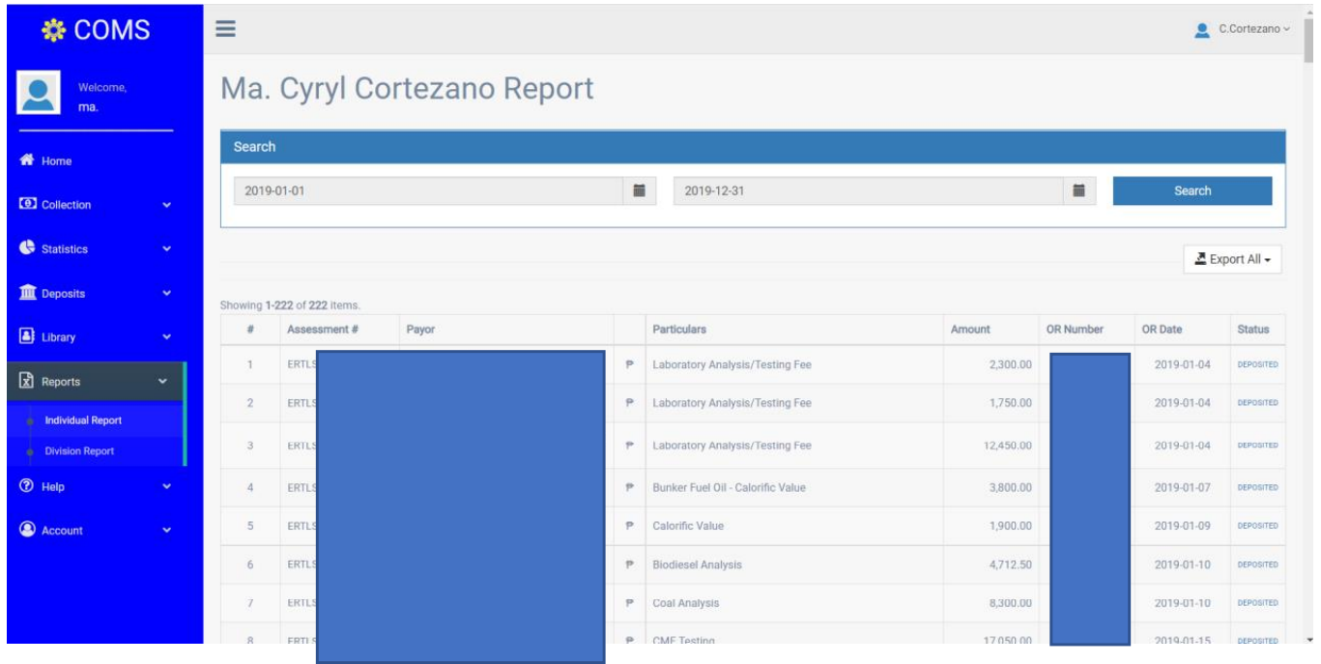Sort by the Status column header

click(x=1253, y=330)
